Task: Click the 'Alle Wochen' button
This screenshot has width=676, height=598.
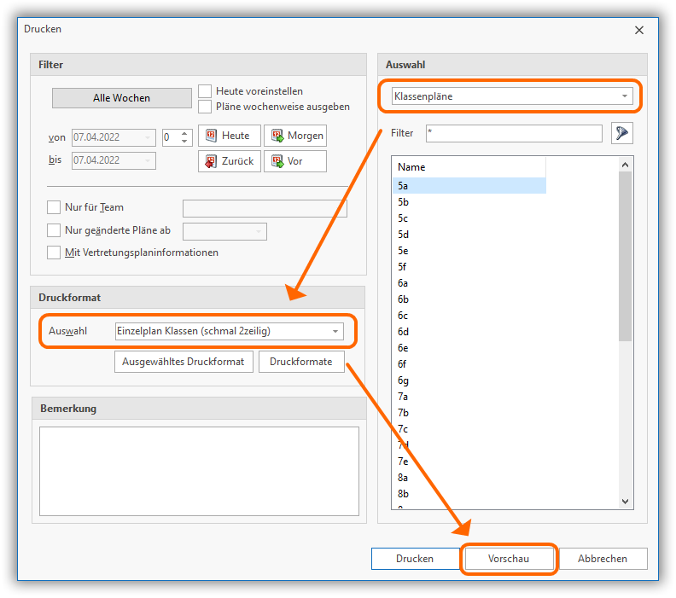Action: [x=121, y=98]
